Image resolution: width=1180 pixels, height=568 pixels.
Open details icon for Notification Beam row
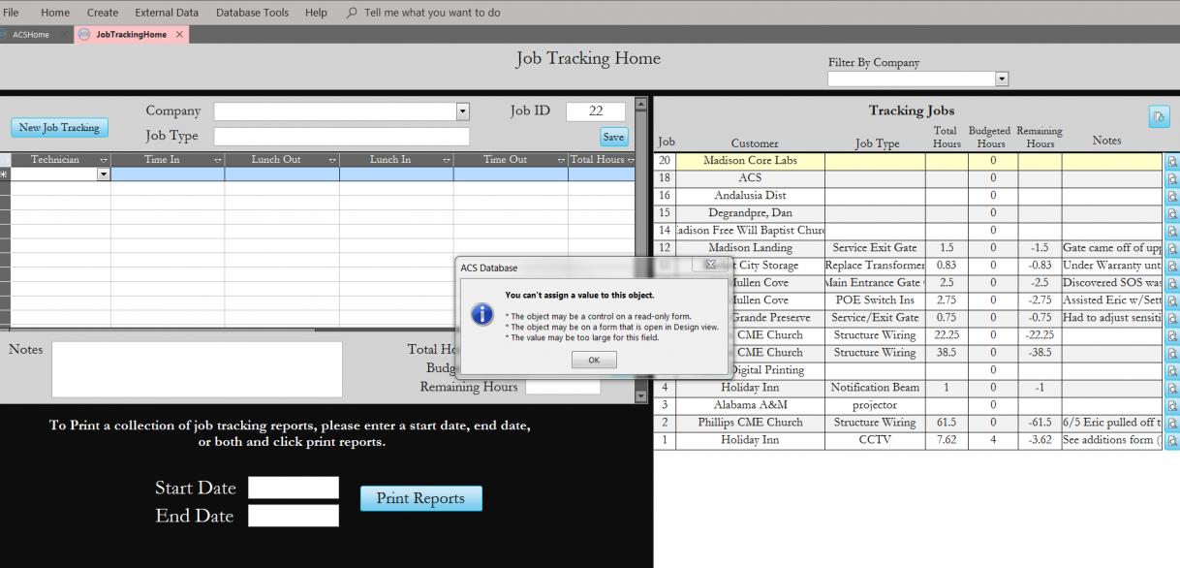(1172, 388)
